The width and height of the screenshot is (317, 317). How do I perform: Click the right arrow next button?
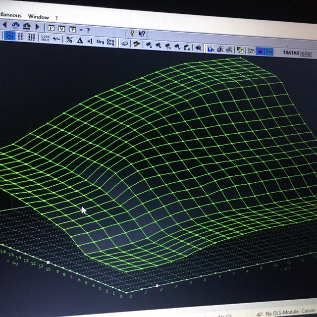tap(37, 27)
